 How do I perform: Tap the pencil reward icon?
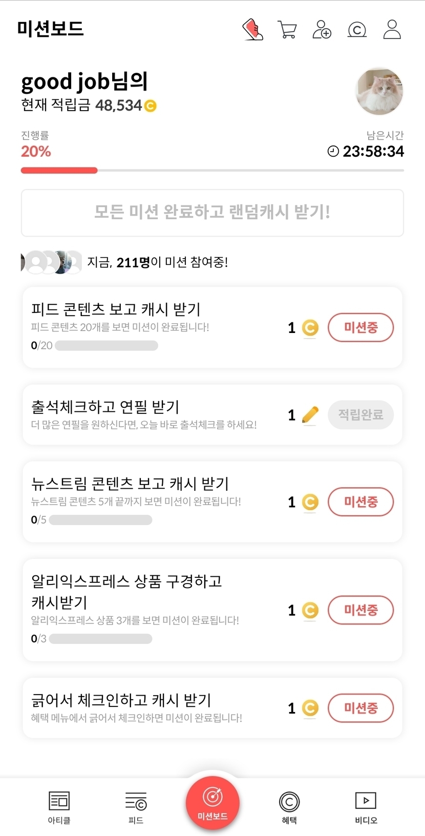point(310,414)
